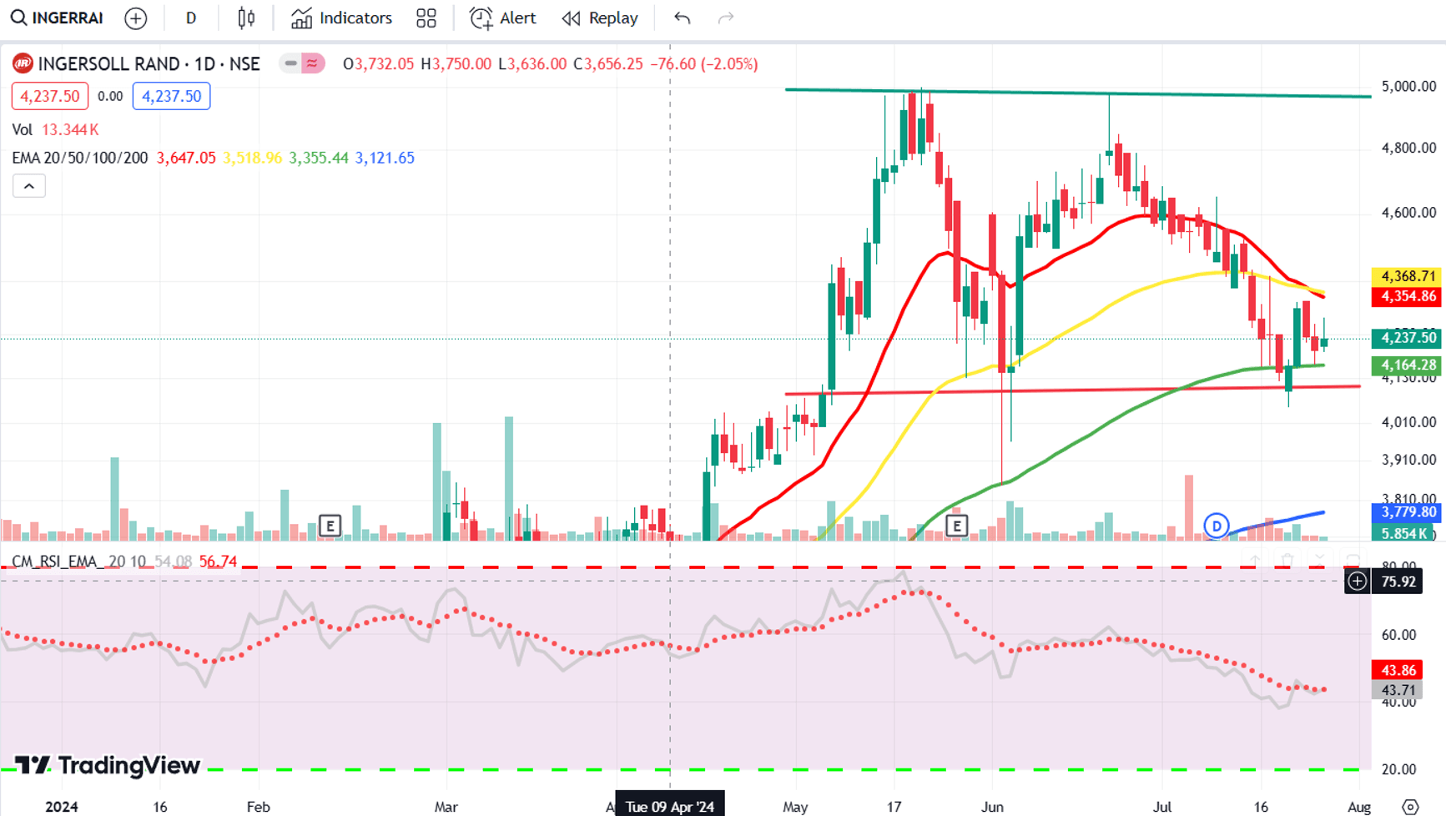The width and height of the screenshot is (1446, 816).
Task: Click the red 4,354.86 price tag
Action: pyautogui.click(x=1407, y=296)
